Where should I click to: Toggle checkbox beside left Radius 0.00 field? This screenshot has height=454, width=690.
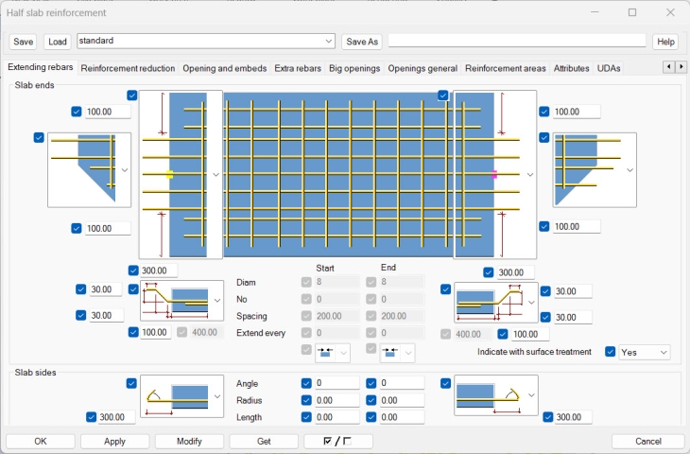306,400
